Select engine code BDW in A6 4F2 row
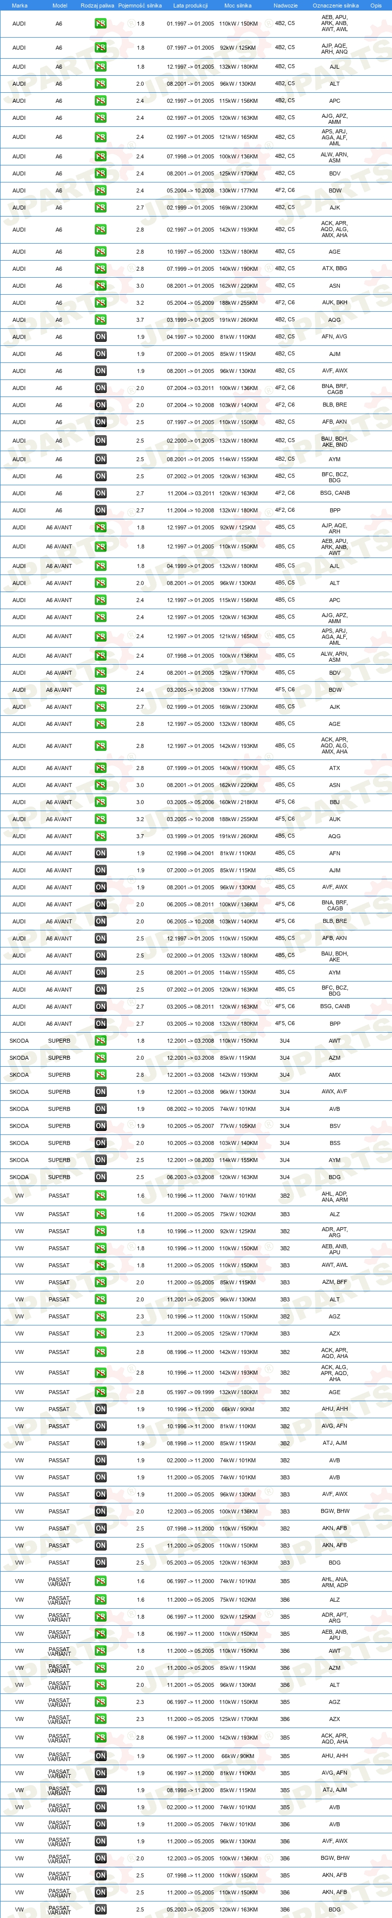 (x=335, y=190)
